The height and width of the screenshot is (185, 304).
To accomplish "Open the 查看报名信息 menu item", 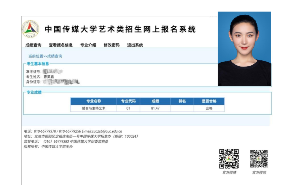I will pyautogui.click(x=61, y=45).
